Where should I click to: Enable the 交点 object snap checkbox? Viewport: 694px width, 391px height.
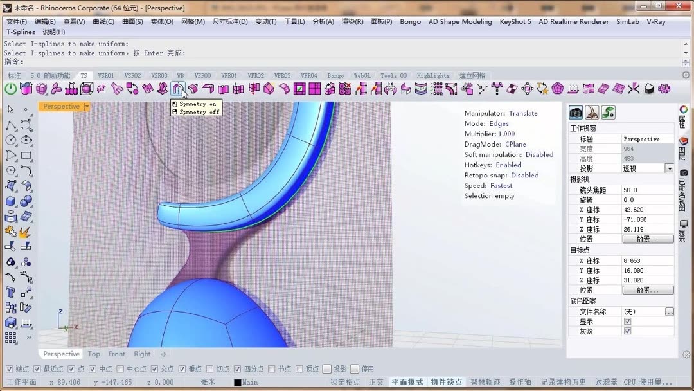click(155, 368)
